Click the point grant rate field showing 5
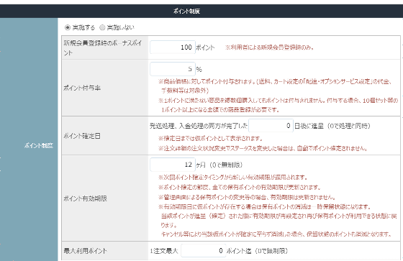 tap(173, 69)
